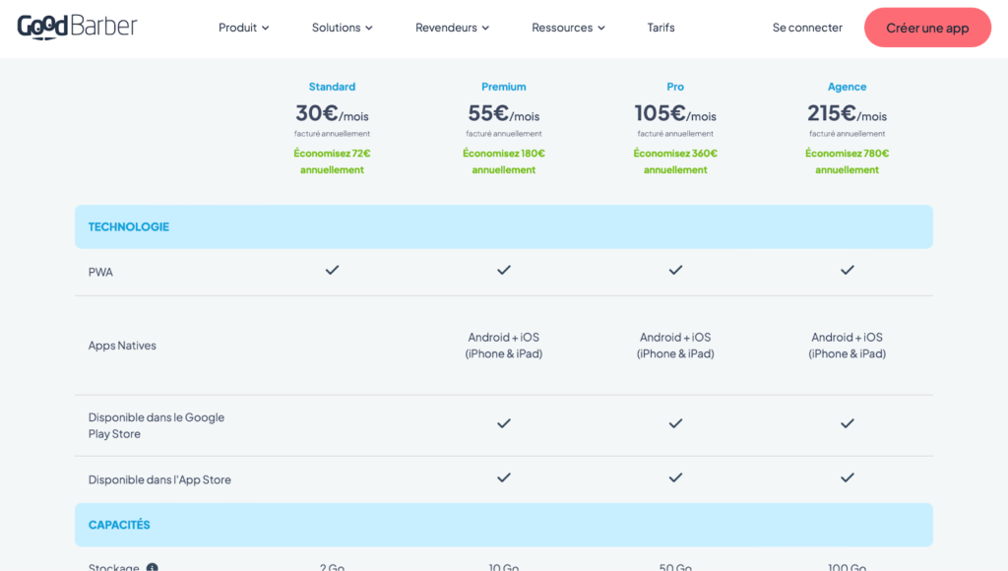Click Se connecter link
Viewport: 1008px width, 571px height.
[x=807, y=28]
